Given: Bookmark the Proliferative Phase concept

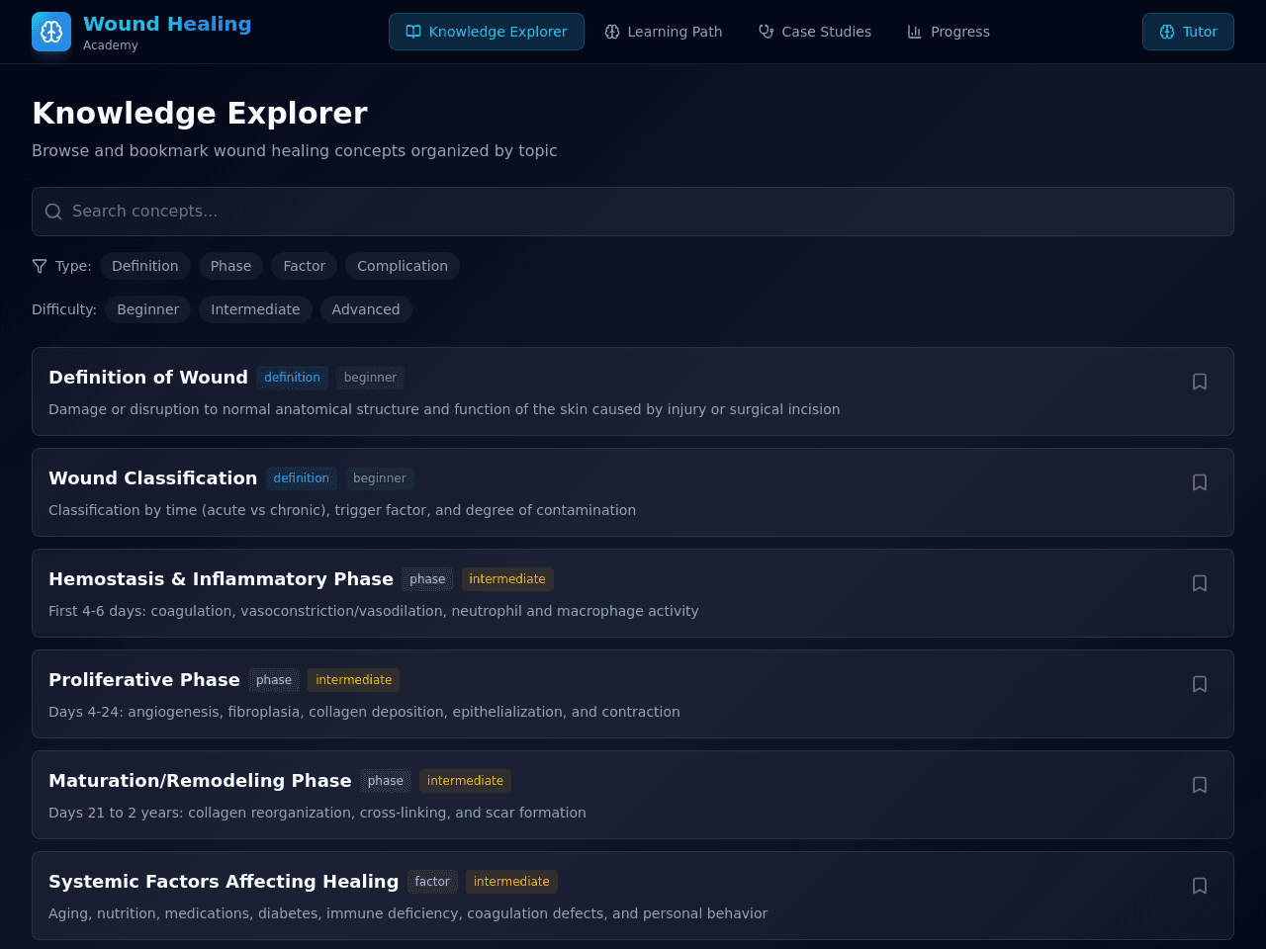Looking at the screenshot, I should point(1200,684).
